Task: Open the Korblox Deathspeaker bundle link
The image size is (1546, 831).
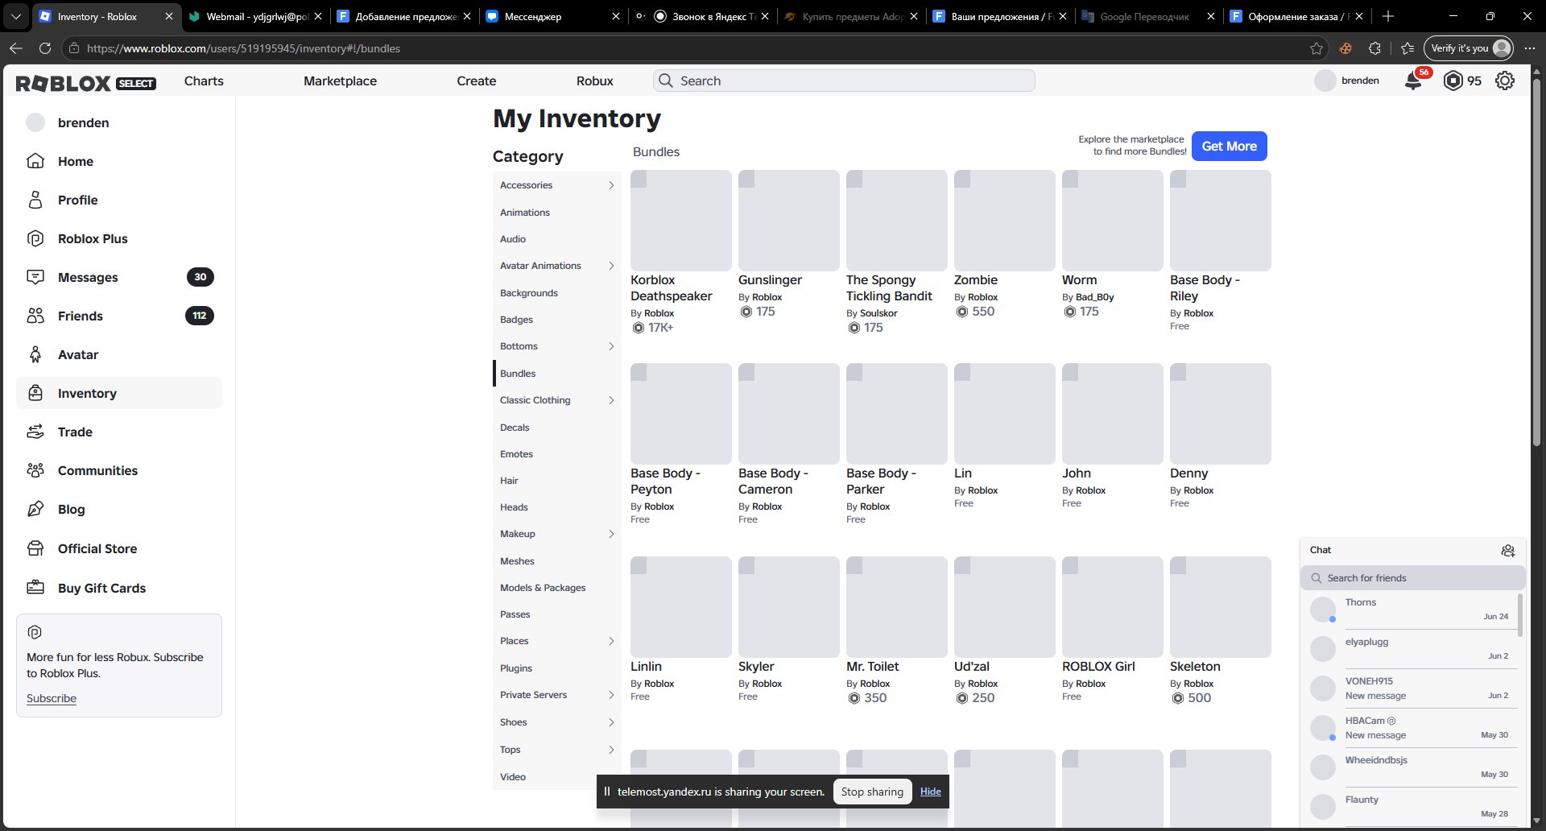Action: coord(671,288)
